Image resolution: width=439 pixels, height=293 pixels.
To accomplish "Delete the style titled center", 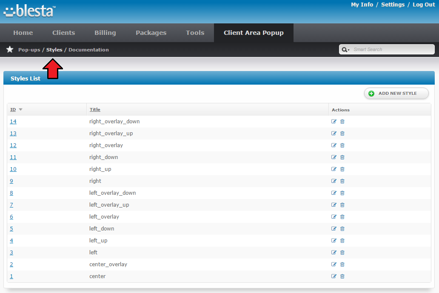I will 342,276.
